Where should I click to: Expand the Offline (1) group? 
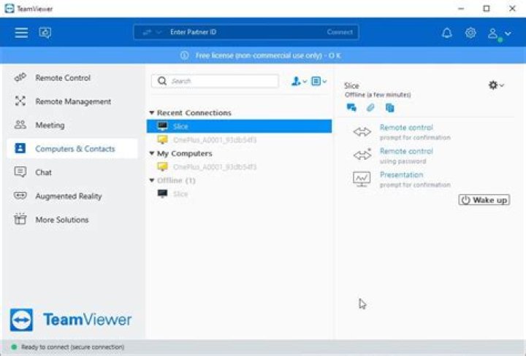coord(152,180)
